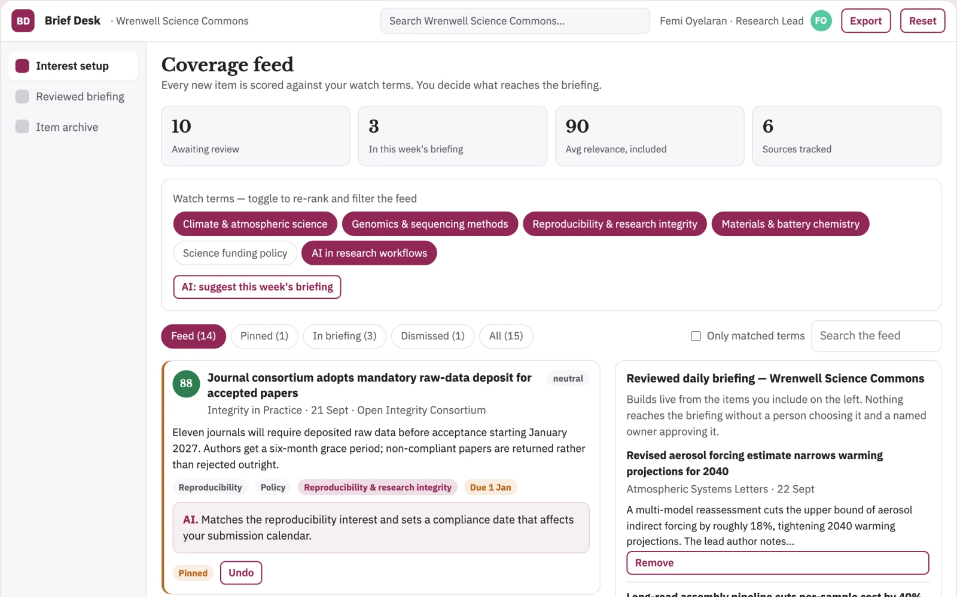Image resolution: width=957 pixels, height=597 pixels.
Task: Click the Sources tracked stat card
Action: pos(846,136)
